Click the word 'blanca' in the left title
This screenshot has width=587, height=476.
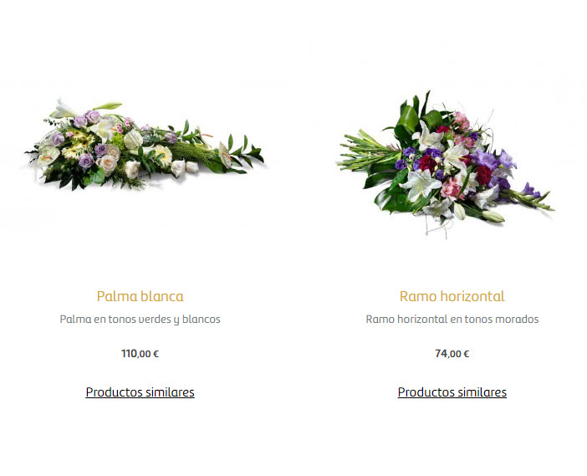(x=162, y=296)
